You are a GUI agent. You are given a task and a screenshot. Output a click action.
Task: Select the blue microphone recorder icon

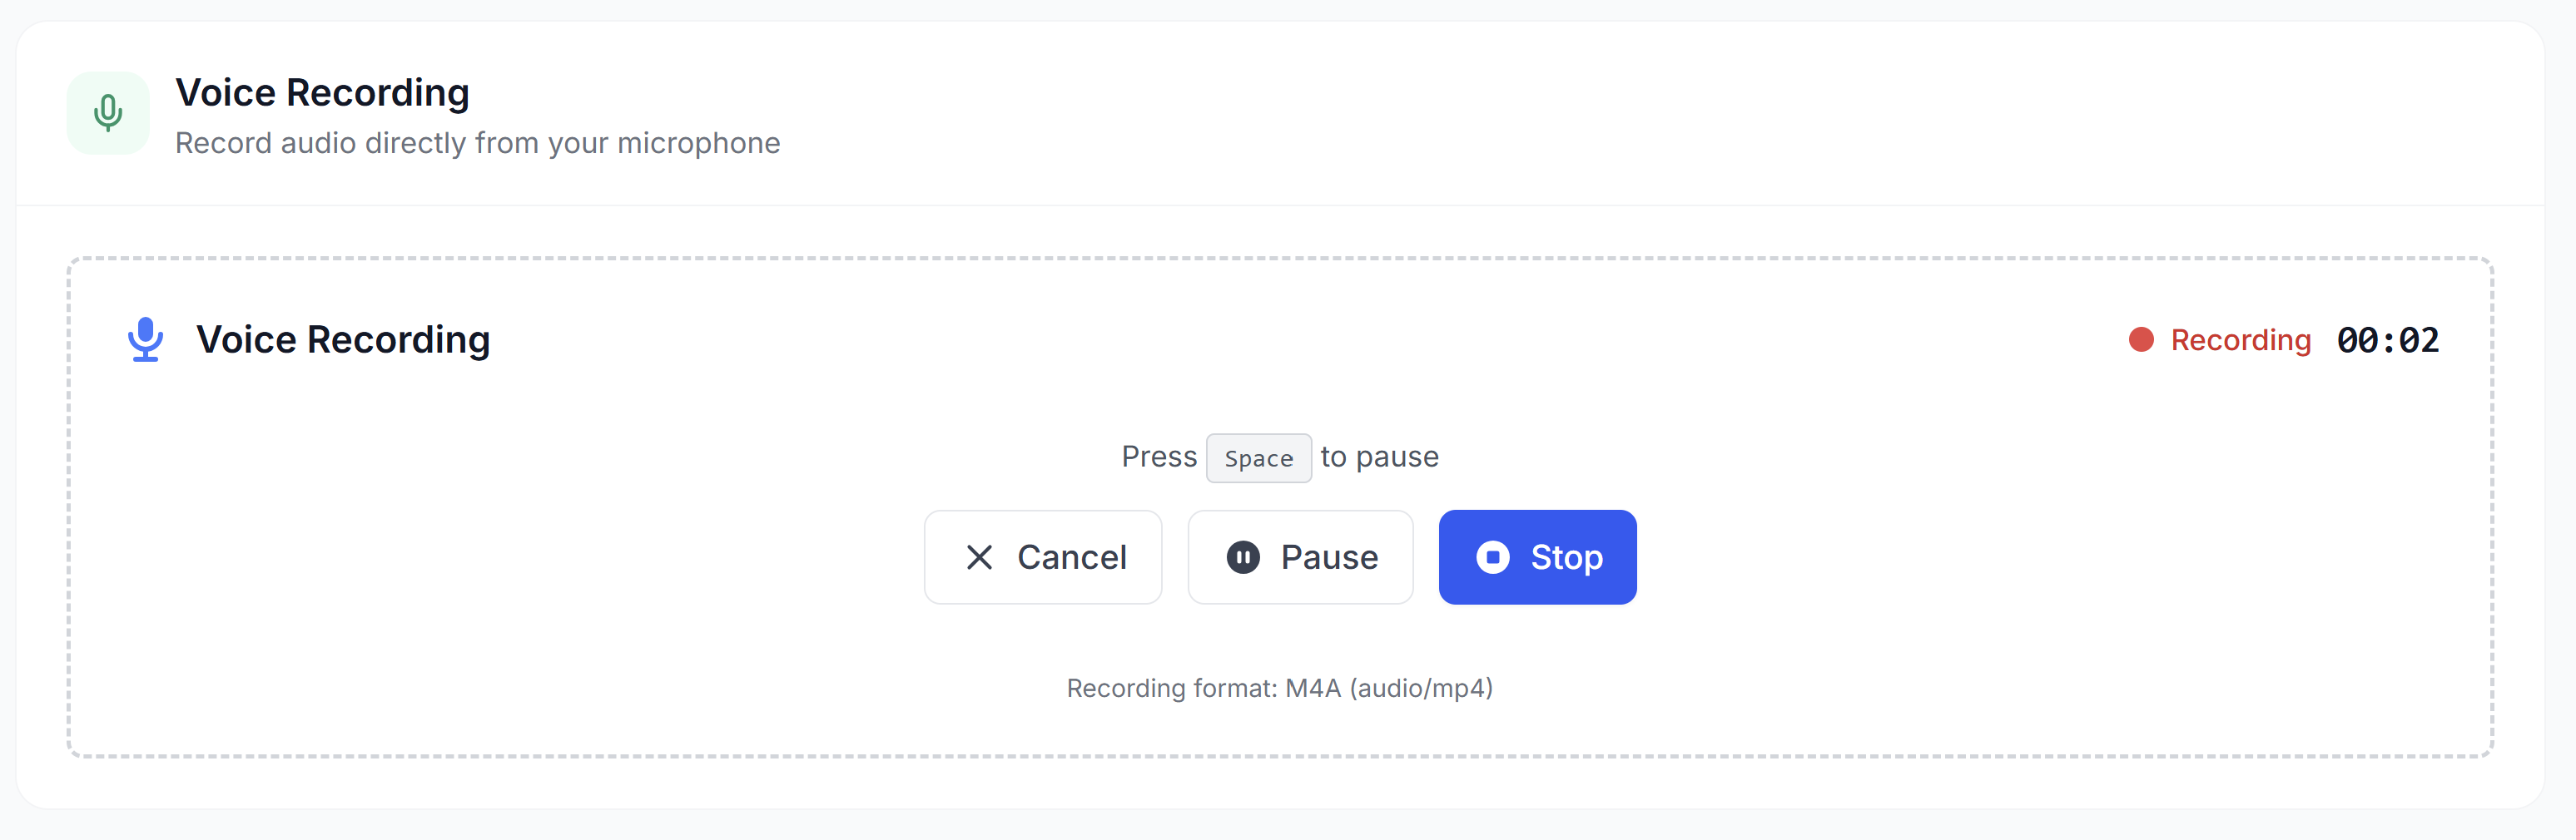[x=145, y=339]
